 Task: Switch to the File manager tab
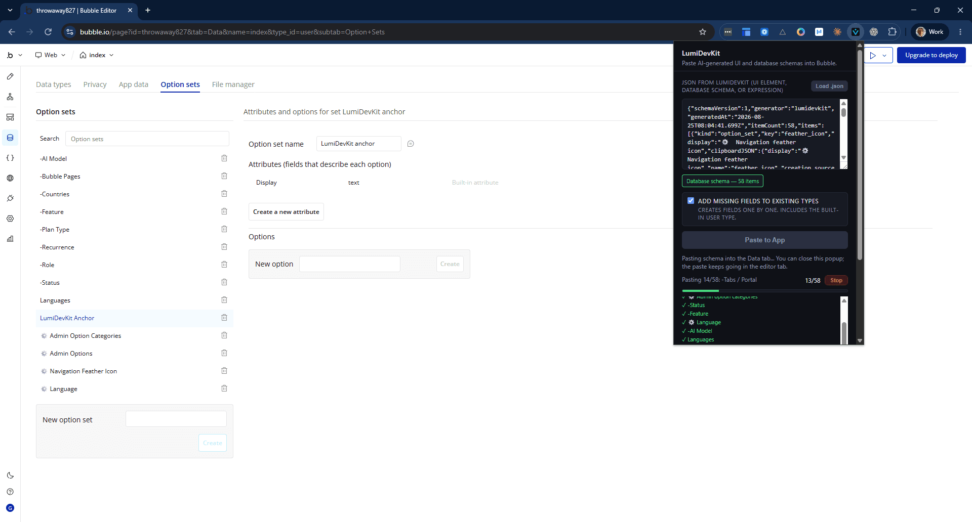(x=233, y=84)
